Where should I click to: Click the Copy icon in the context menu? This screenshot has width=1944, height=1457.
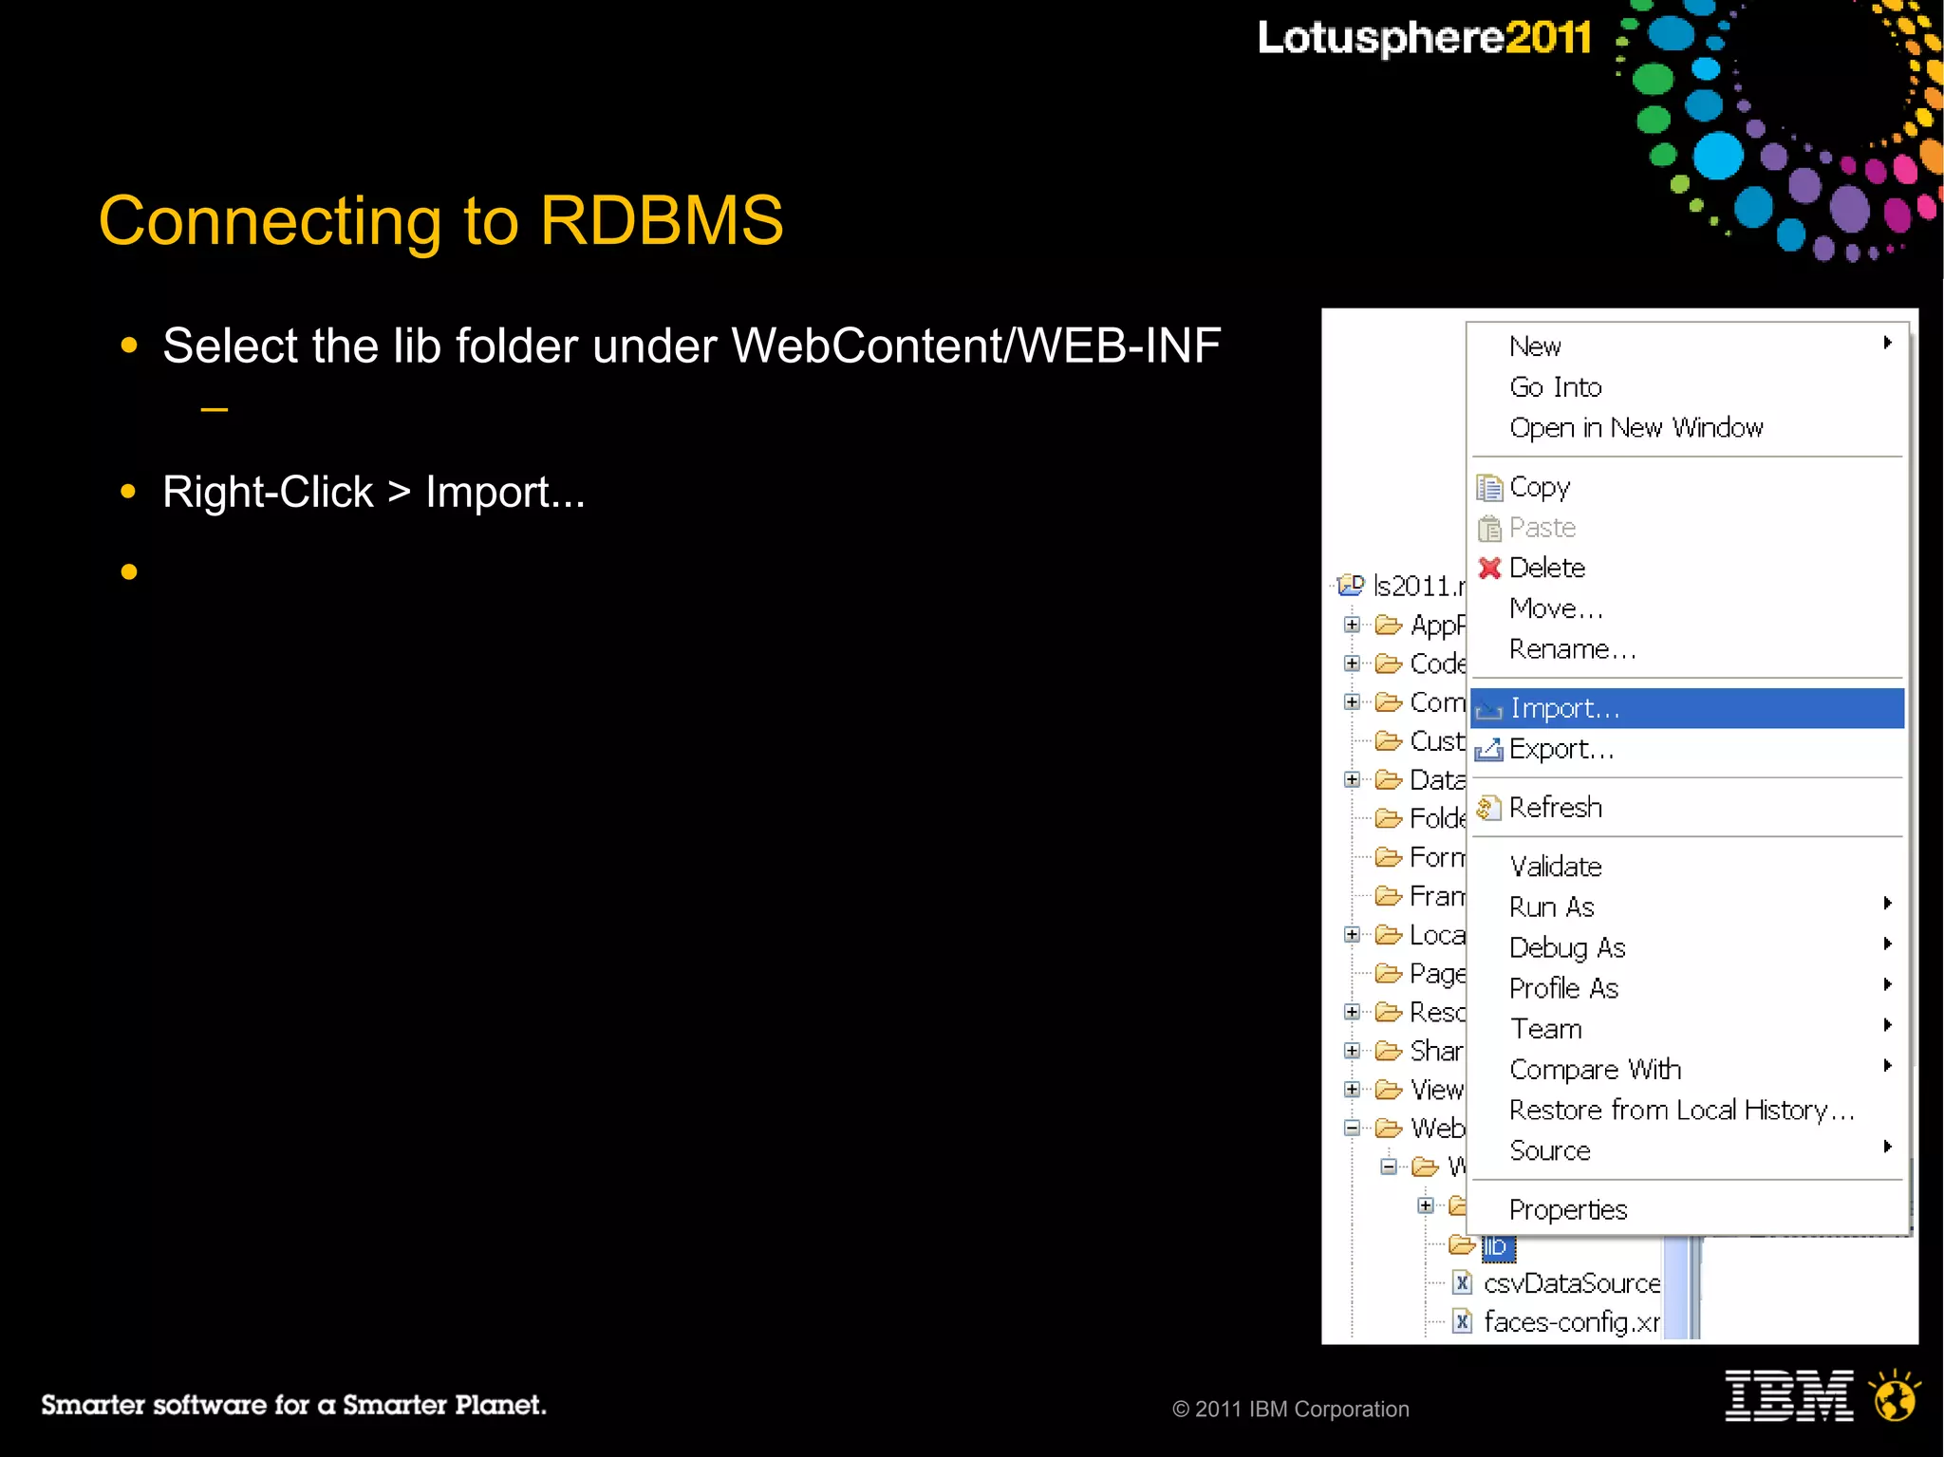[1489, 488]
